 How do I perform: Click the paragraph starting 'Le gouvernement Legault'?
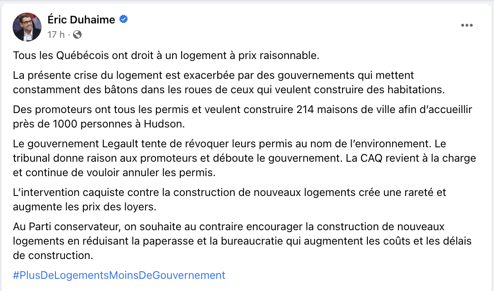click(x=244, y=158)
